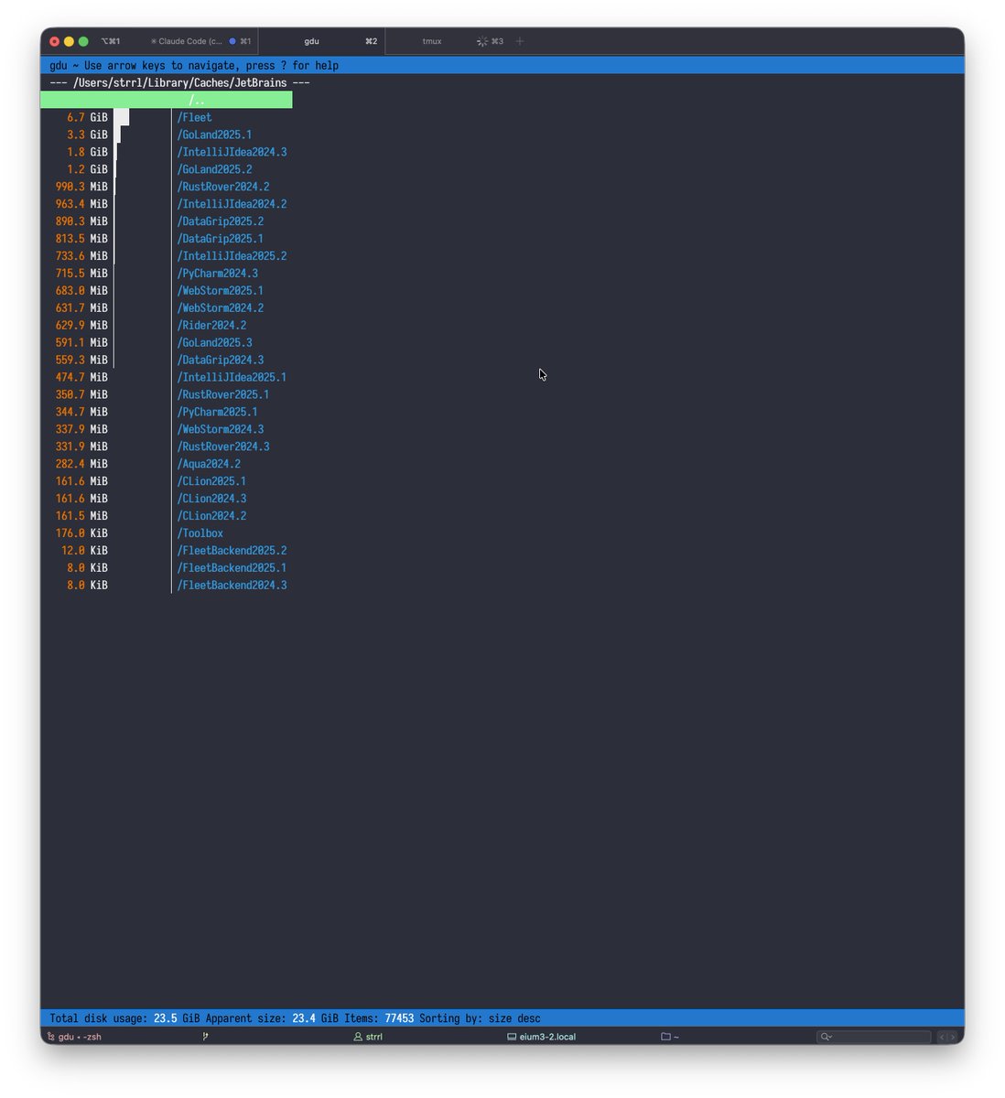Open the /GoLand2025.2 directory

tap(214, 169)
